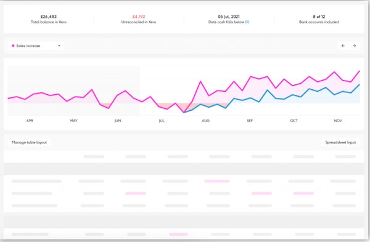
Task: Open the £4,192 unreconciled amount
Action: (139, 17)
